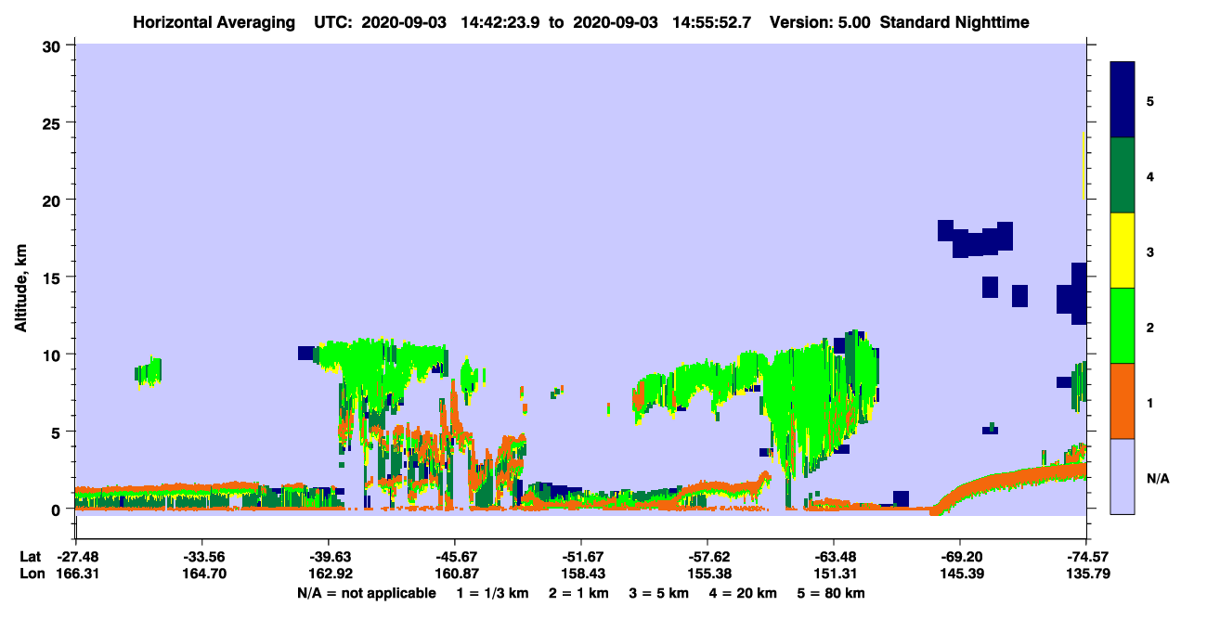
Task: Click the y-axis tick label 15
Action: coord(54,277)
